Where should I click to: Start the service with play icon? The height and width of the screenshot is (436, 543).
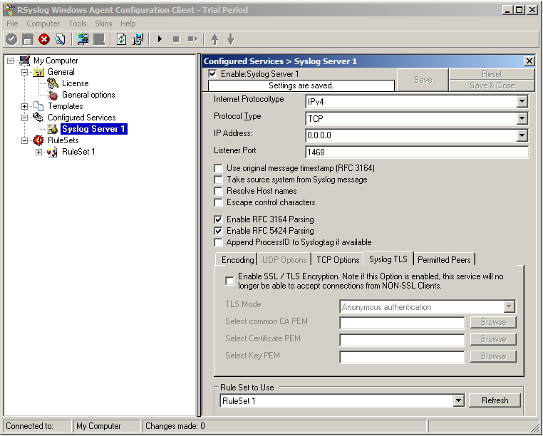[x=160, y=39]
